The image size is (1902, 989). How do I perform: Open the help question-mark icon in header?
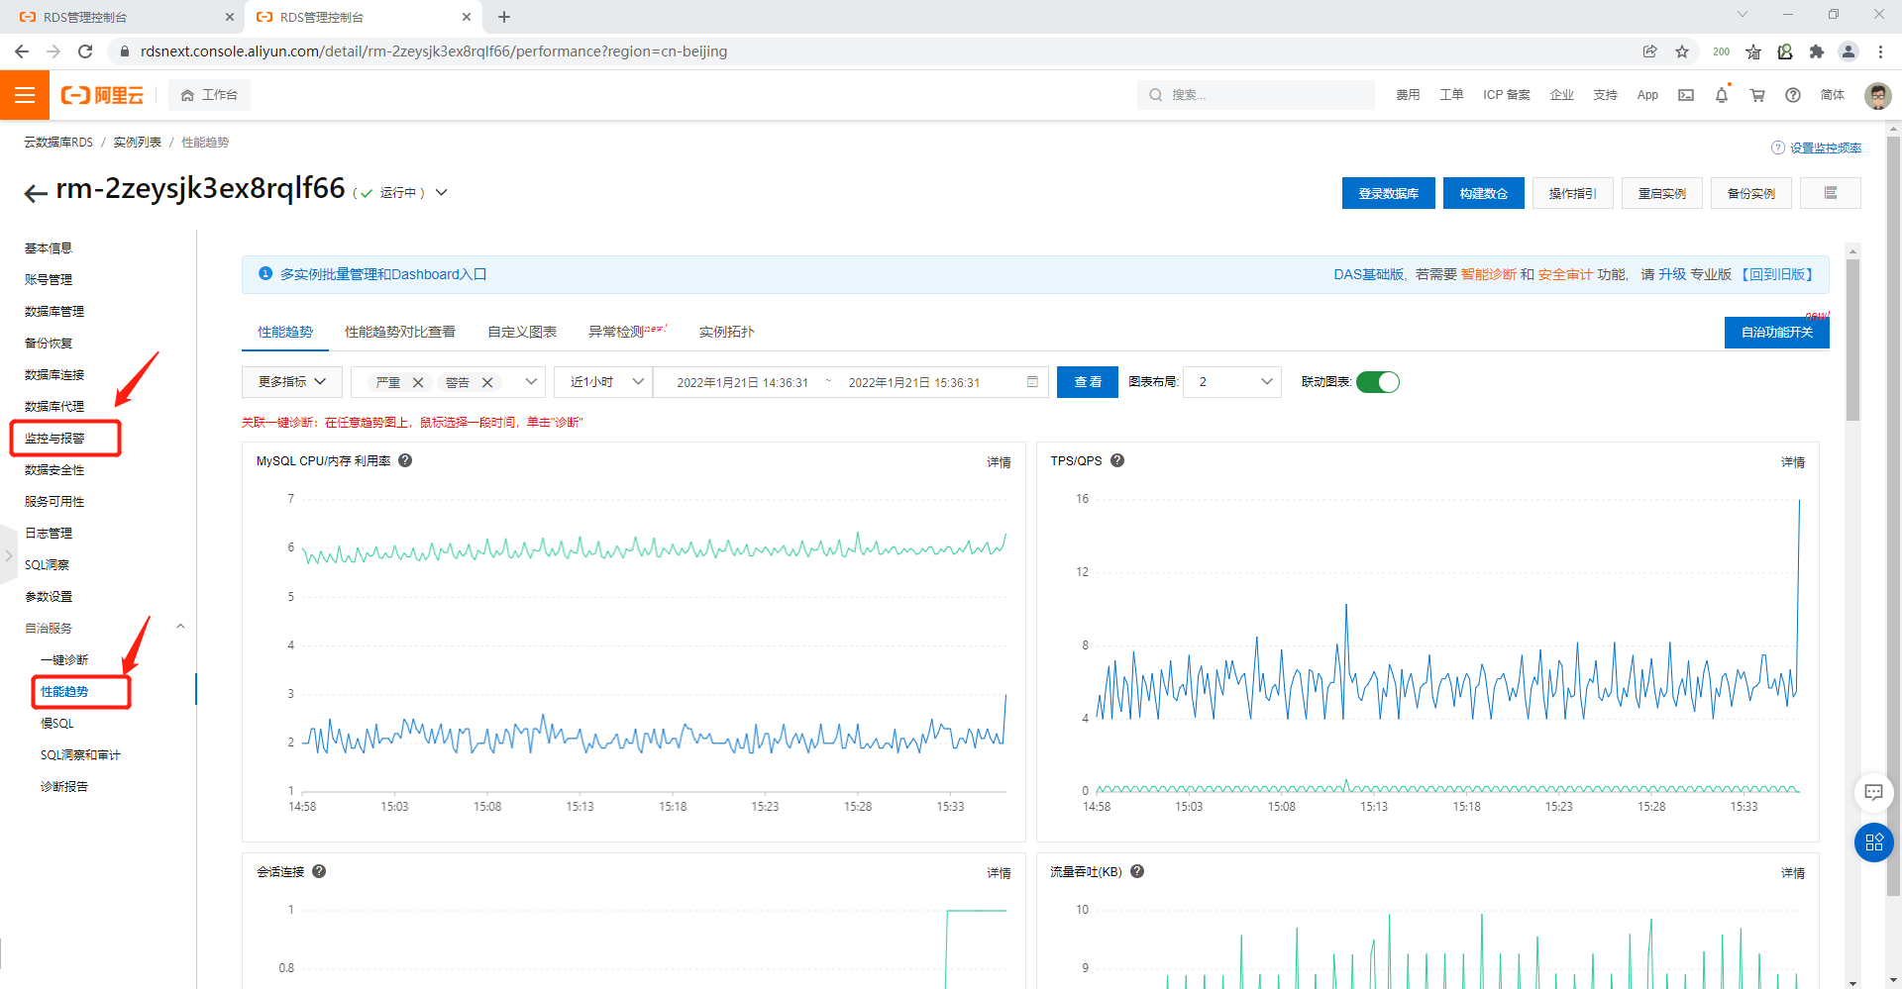pyautogui.click(x=1793, y=95)
